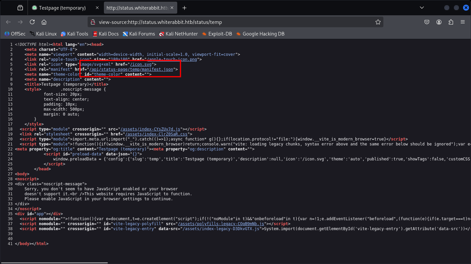
Task: Open the Firefox extensions puzzle icon
Action: tap(450, 22)
